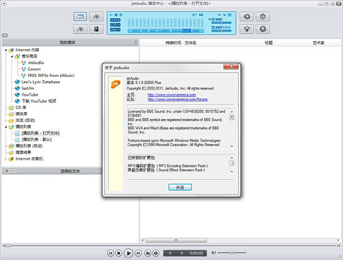
Task: Click the jetAudio logo in the About dialog
Action: pyautogui.click(x=115, y=84)
